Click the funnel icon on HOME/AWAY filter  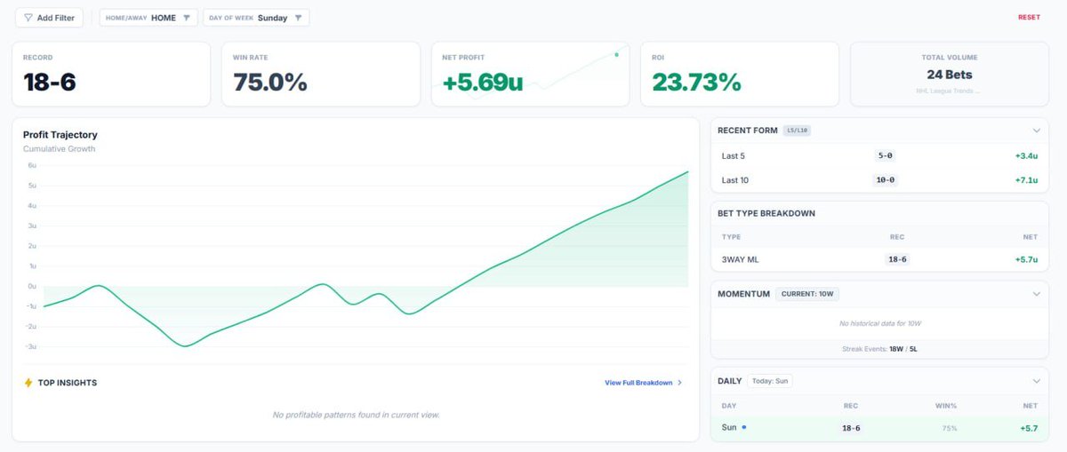(187, 18)
